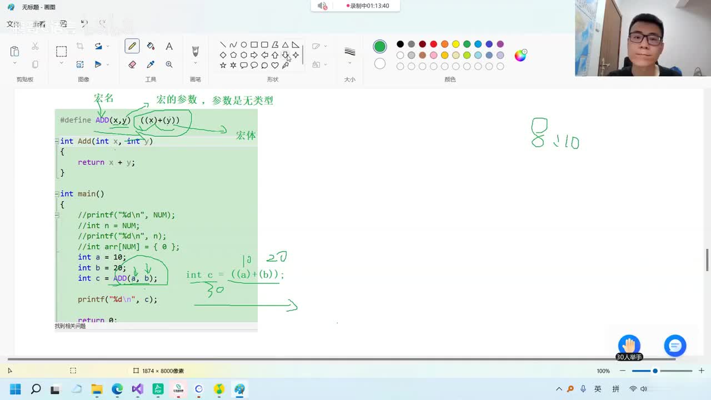This screenshot has height=400, width=711.
Task: Click the blue raise-hand button
Action: pyautogui.click(x=629, y=345)
